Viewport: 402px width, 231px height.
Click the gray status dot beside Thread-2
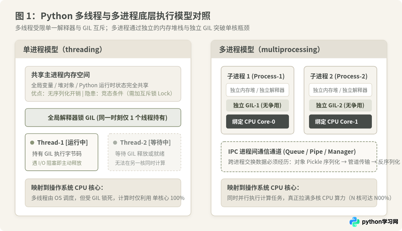tap(115, 142)
